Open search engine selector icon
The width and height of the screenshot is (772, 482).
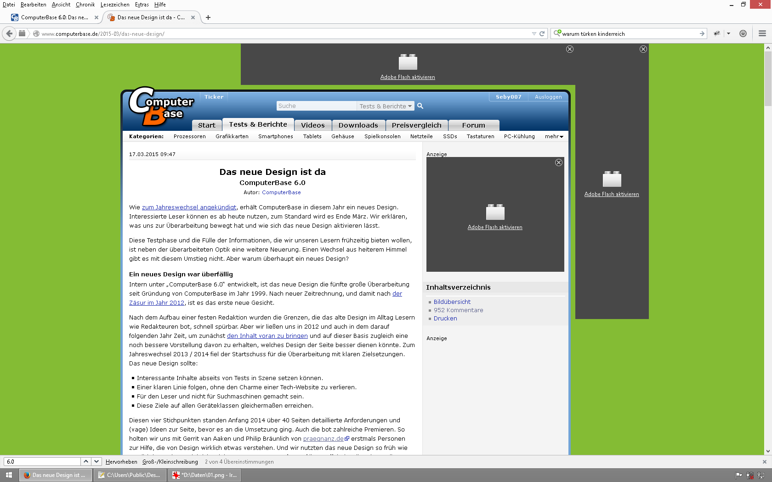coord(557,33)
